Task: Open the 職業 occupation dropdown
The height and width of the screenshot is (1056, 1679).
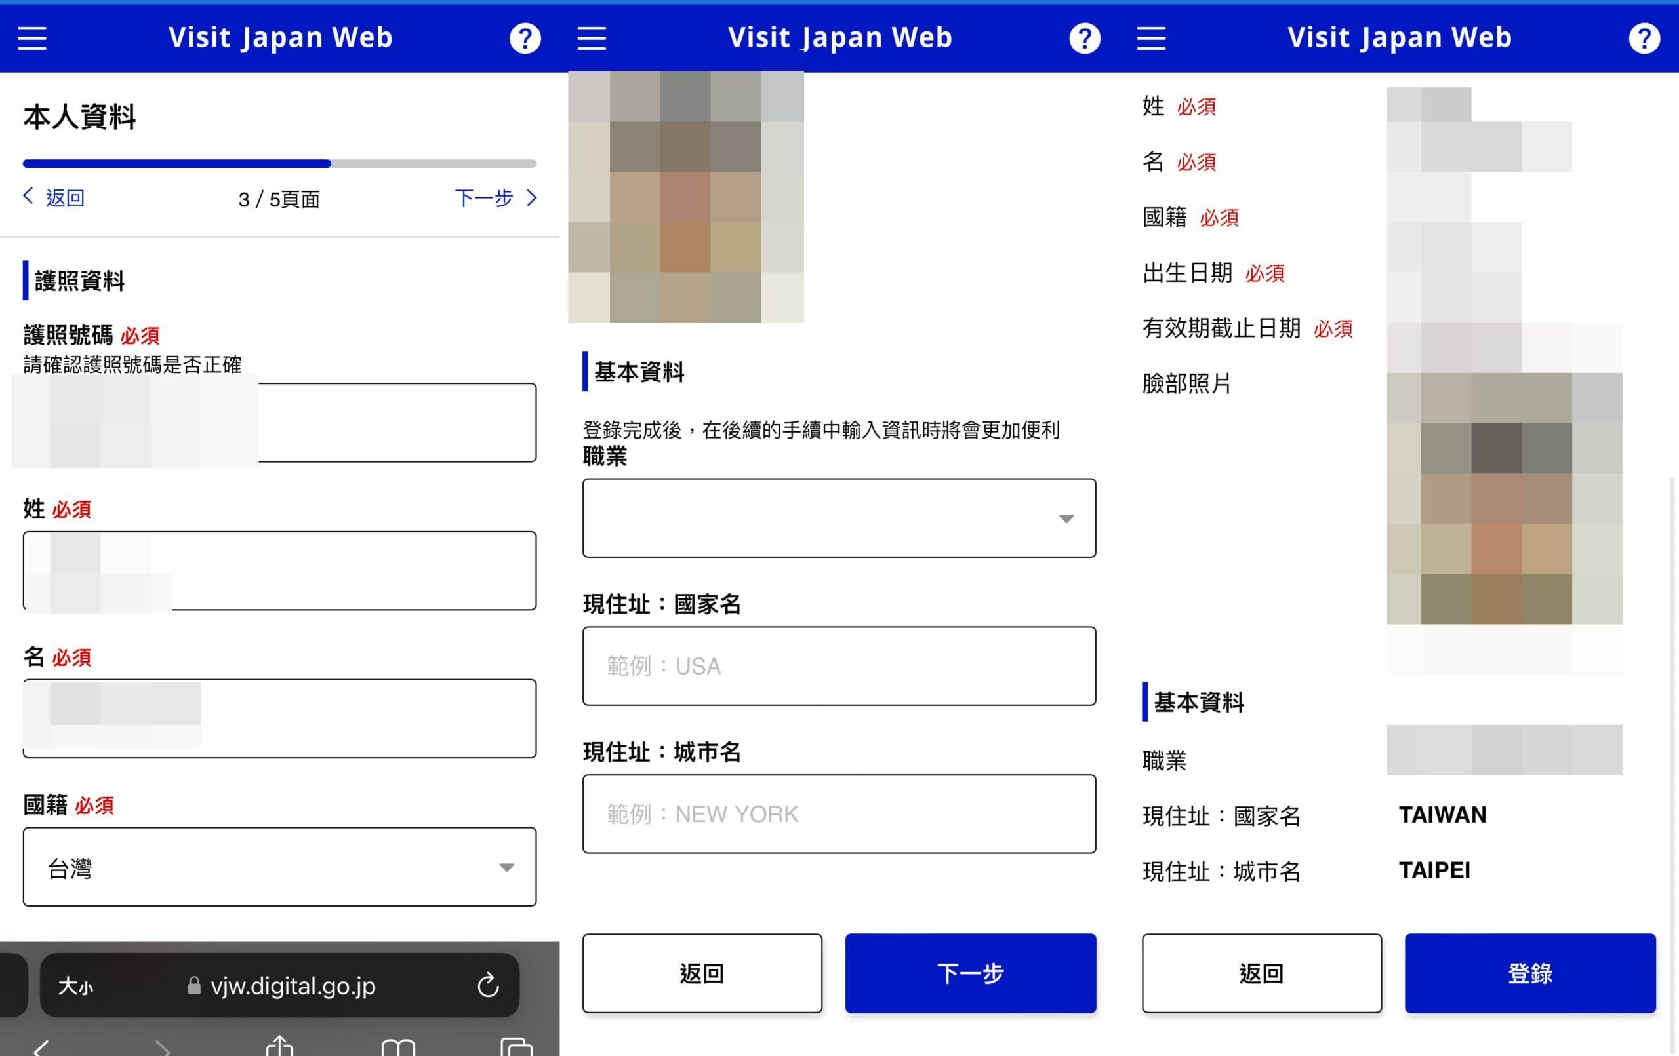Action: pos(839,518)
